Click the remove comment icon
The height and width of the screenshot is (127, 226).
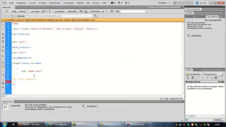coord(3,76)
